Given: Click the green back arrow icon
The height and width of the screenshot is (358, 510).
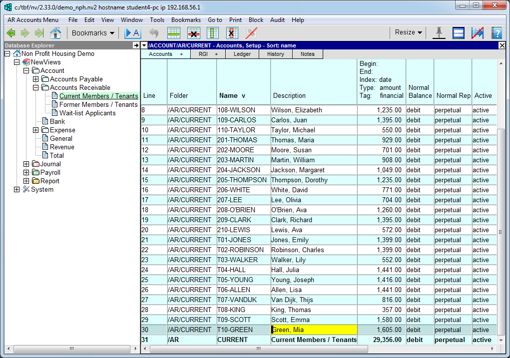Looking at the screenshot, I should pyautogui.click(x=11, y=33).
